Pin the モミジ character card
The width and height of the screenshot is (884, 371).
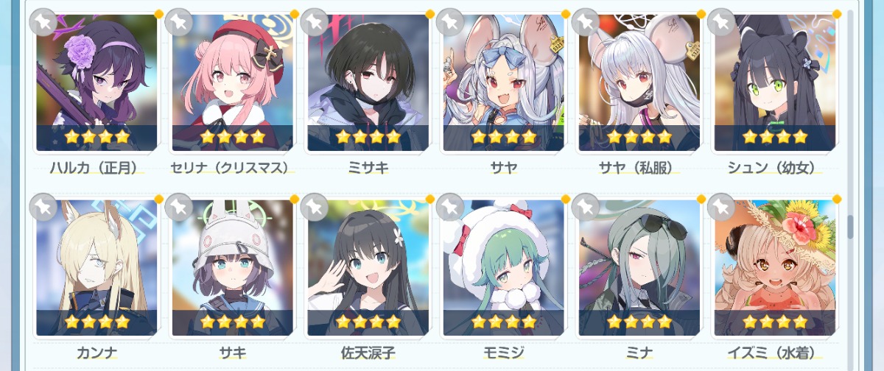[x=450, y=208]
